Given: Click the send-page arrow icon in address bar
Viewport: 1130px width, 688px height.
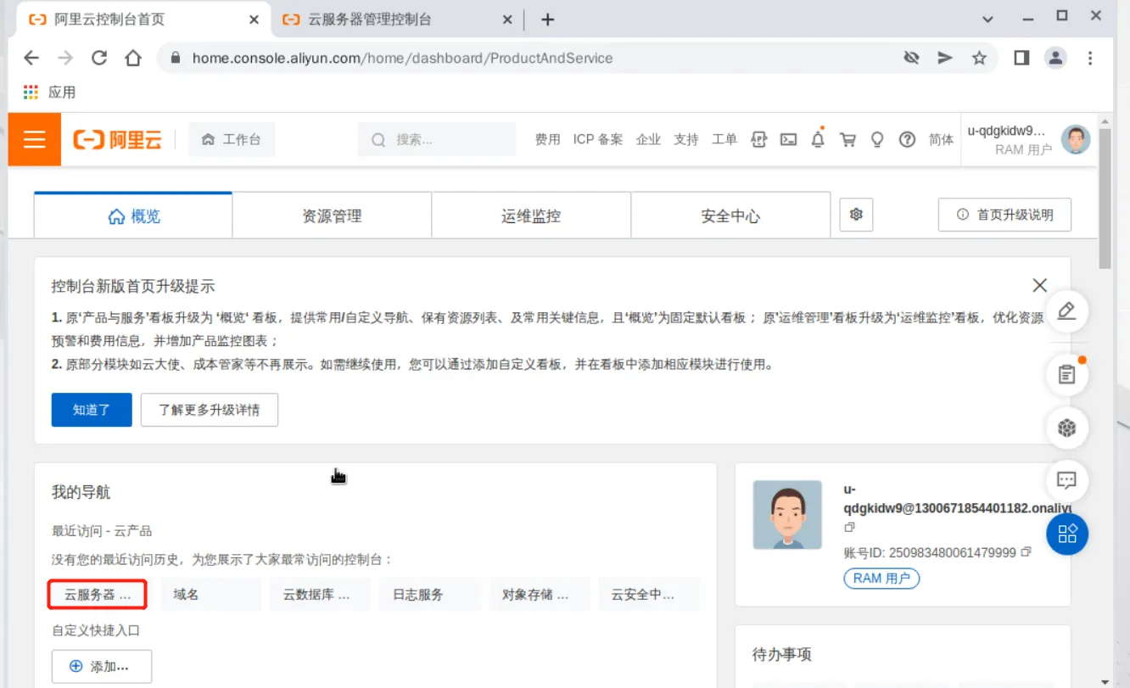Looking at the screenshot, I should point(945,58).
